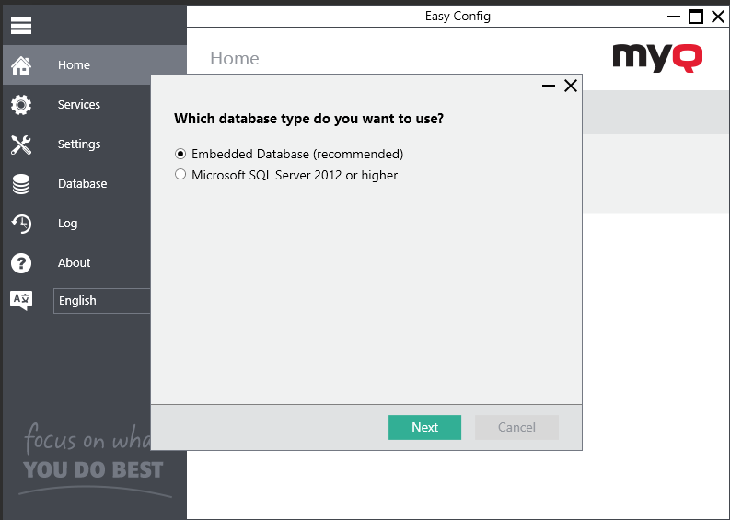Click the About question mark icon
The width and height of the screenshot is (730, 520).
(21, 263)
